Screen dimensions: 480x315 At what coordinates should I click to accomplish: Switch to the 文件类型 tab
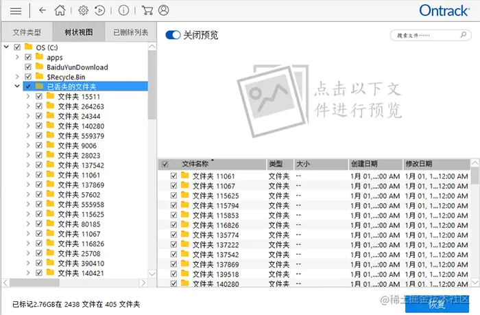[x=27, y=32]
